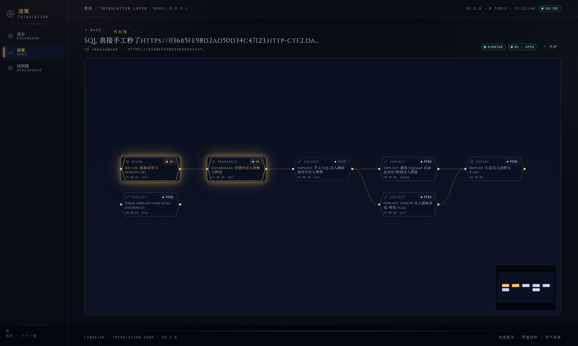Click the MODEL GLM-5.2 label

click(171, 8)
